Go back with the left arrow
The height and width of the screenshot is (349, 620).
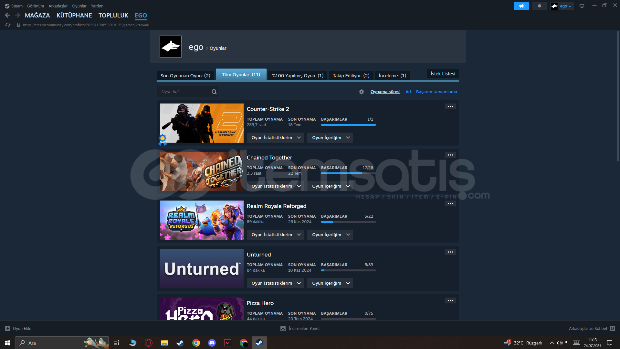pyautogui.click(x=7, y=15)
